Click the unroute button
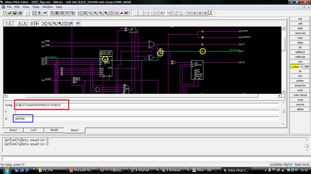 (x=300, y=104)
